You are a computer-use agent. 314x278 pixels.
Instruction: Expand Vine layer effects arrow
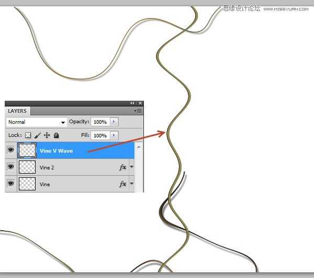coord(131,183)
